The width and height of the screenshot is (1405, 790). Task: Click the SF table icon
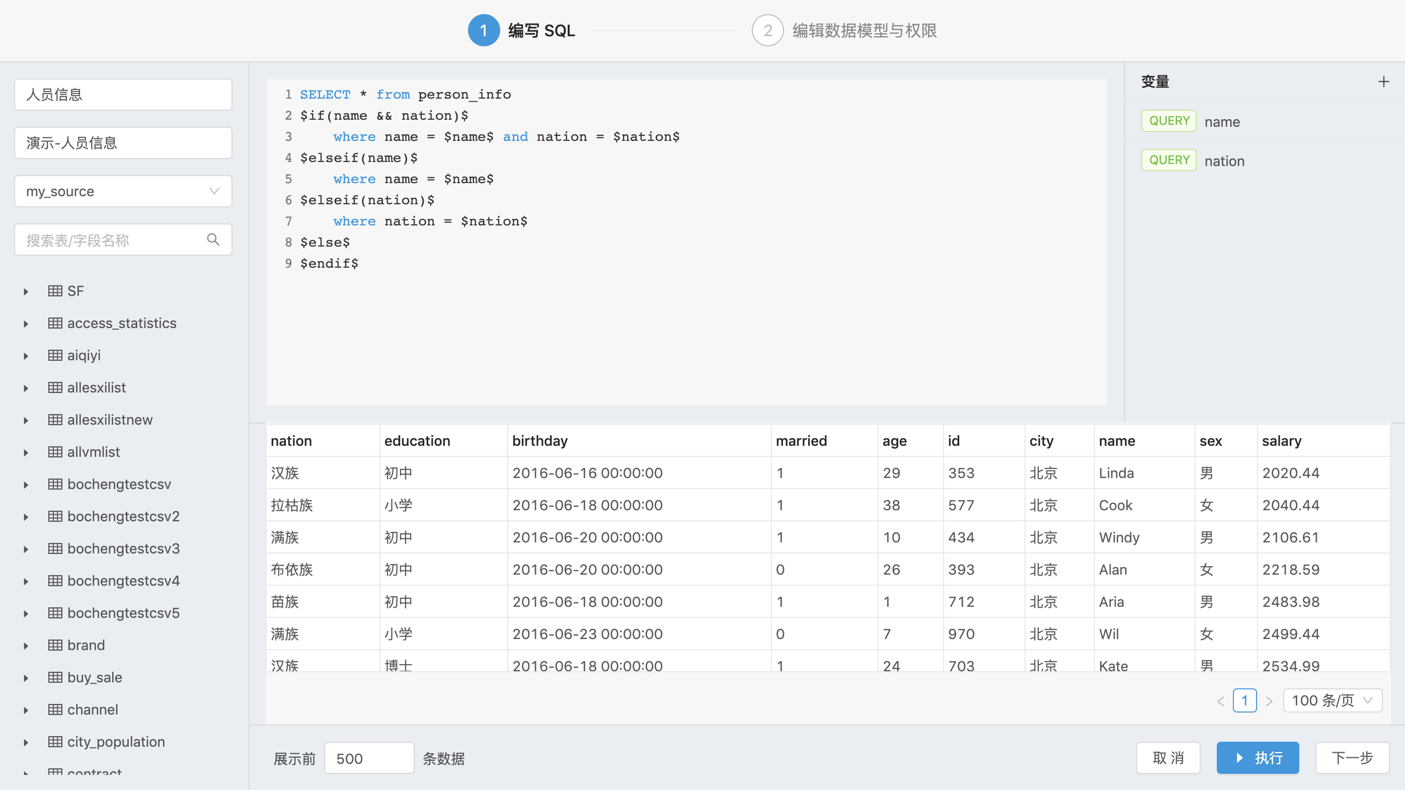pos(55,291)
